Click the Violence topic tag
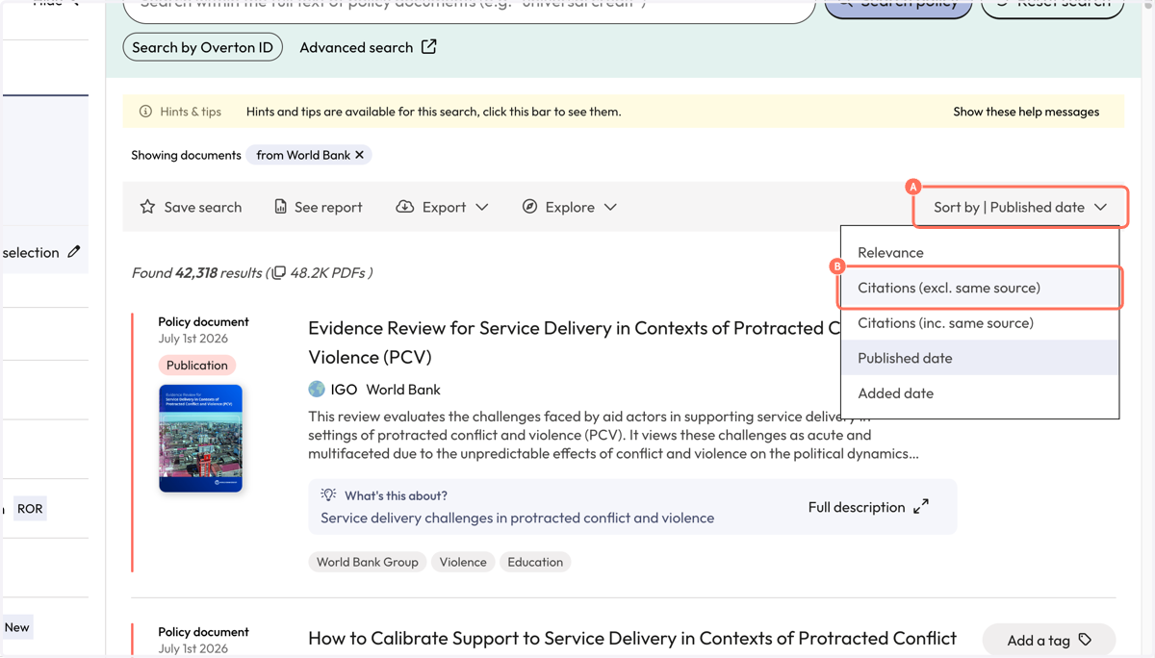1155x658 pixels. 463,562
